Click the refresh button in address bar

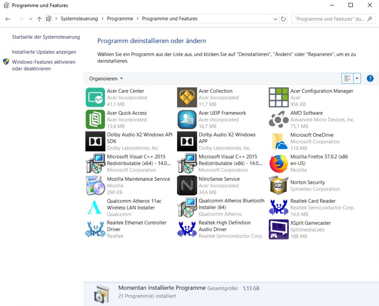click(283, 19)
